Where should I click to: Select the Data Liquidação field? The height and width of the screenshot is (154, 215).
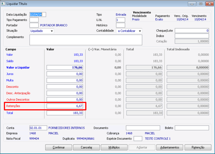coord(38,15)
